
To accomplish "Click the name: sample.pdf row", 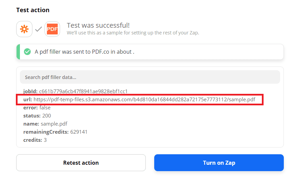I will 45,124.
